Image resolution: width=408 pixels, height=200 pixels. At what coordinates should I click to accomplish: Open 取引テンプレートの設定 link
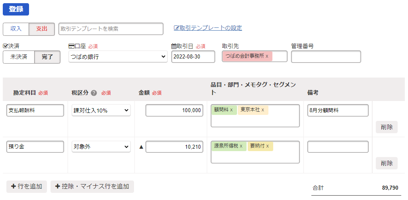(x=208, y=28)
